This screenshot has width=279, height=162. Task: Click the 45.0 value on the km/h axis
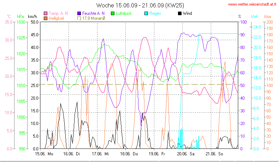tap(35, 35)
